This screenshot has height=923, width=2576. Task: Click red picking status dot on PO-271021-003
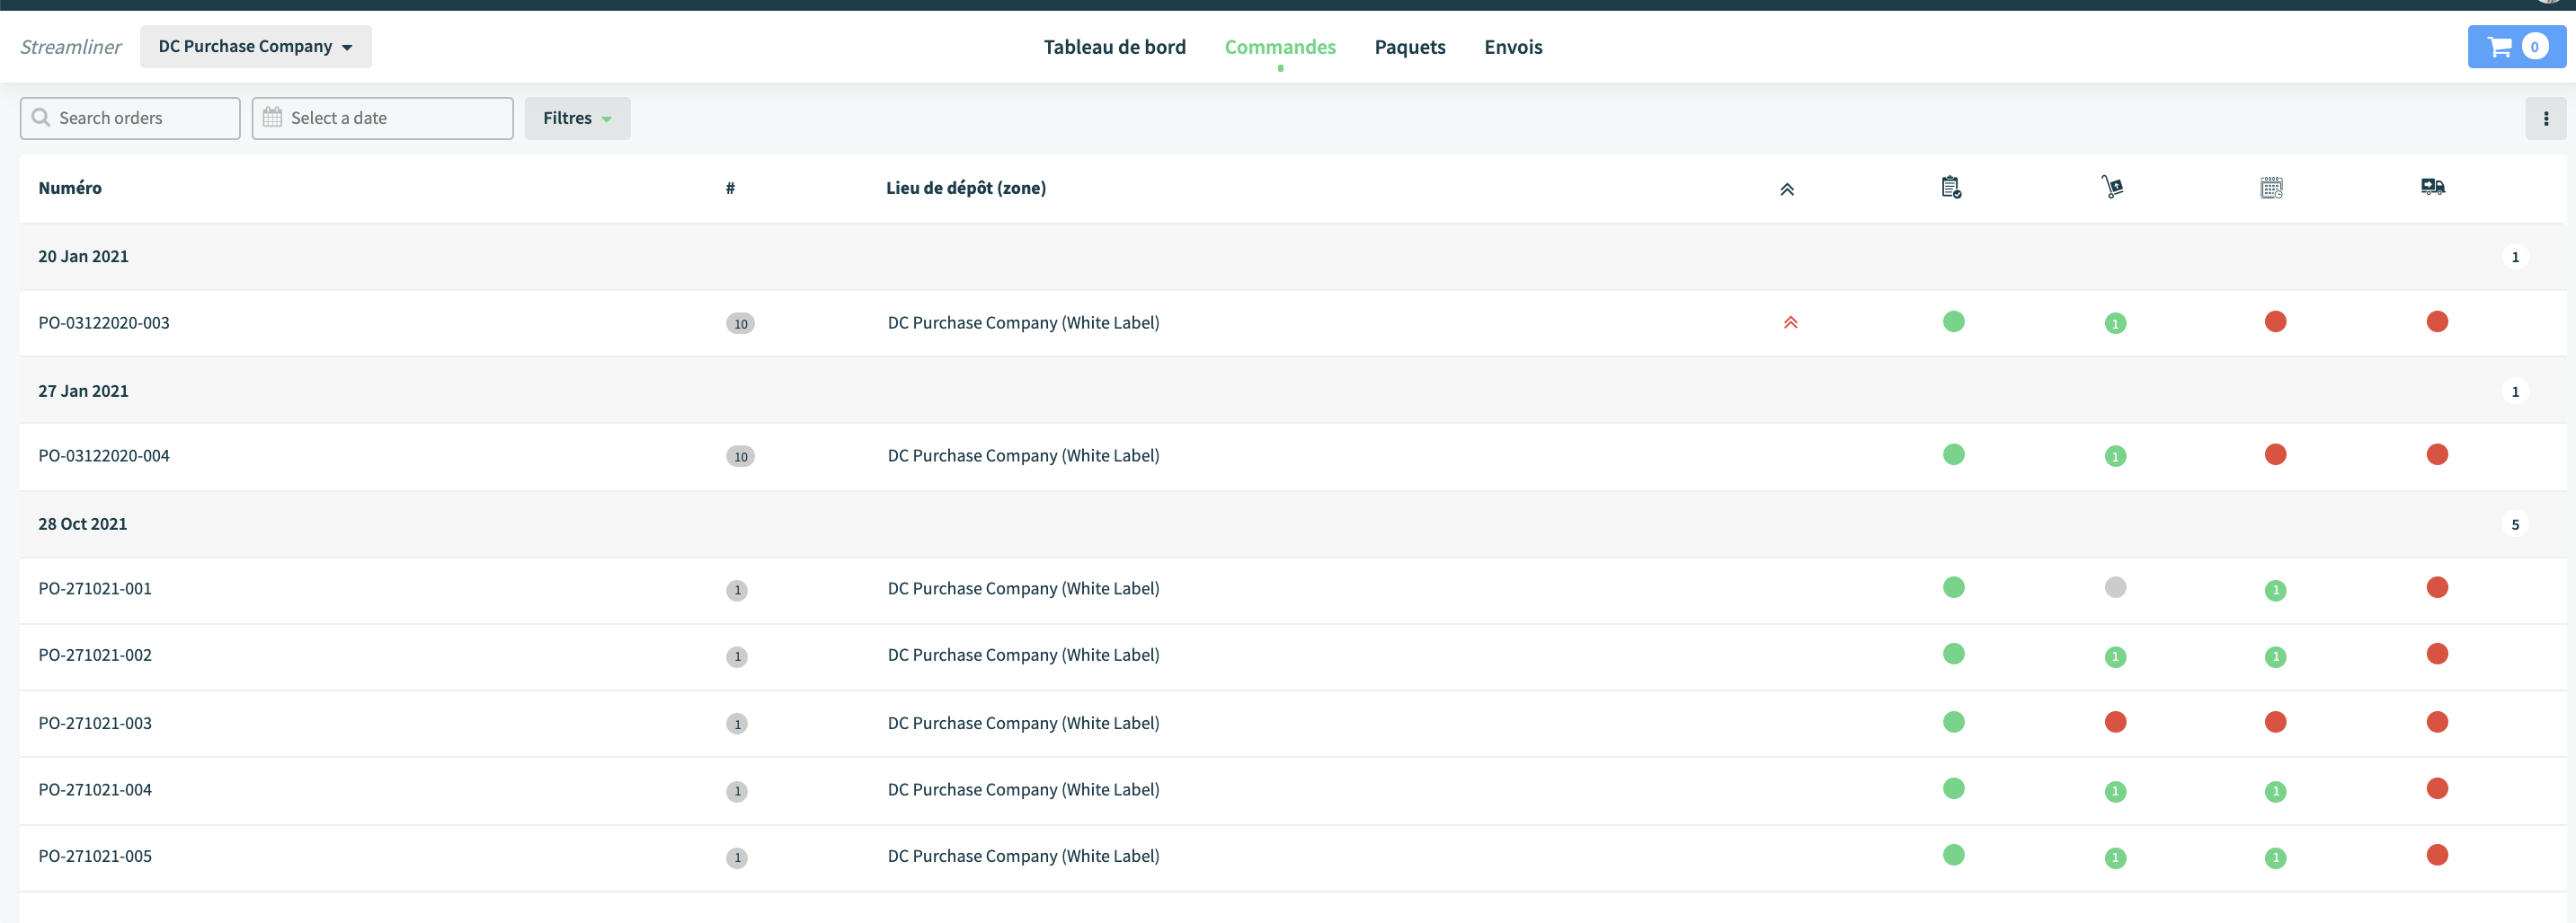click(2115, 722)
